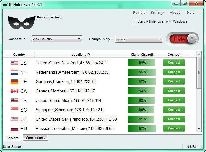The width and height of the screenshot is (206, 152).
Task: Click the NE country code
Action: click(x=23, y=72)
